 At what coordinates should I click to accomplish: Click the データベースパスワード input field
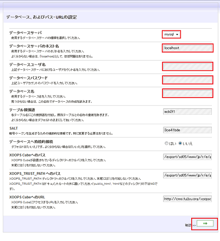[x=187, y=80]
